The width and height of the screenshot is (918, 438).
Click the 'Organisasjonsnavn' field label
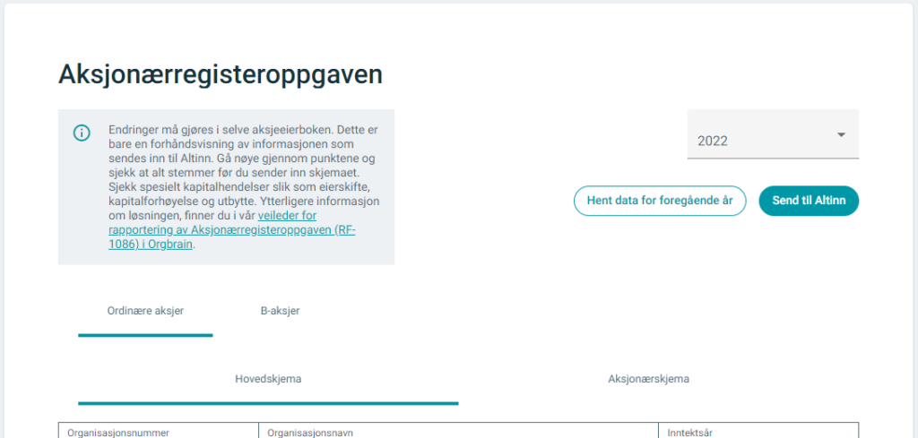click(310, 433)
